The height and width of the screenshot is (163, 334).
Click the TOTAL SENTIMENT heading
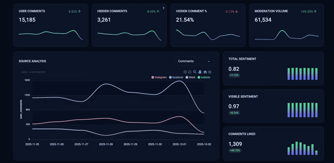click(242, 59)
